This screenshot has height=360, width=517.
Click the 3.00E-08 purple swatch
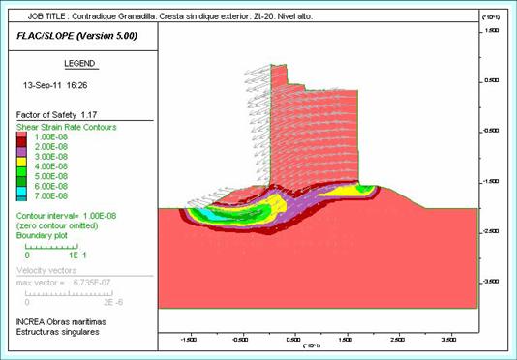tap(21, 152)
